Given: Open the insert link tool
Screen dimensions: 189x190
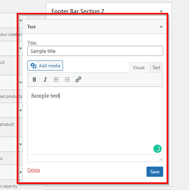Looking at the screenshot, I should pos(78,79).
